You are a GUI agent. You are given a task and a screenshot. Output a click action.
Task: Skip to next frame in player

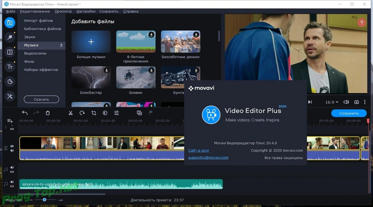[x=310, y=102]
